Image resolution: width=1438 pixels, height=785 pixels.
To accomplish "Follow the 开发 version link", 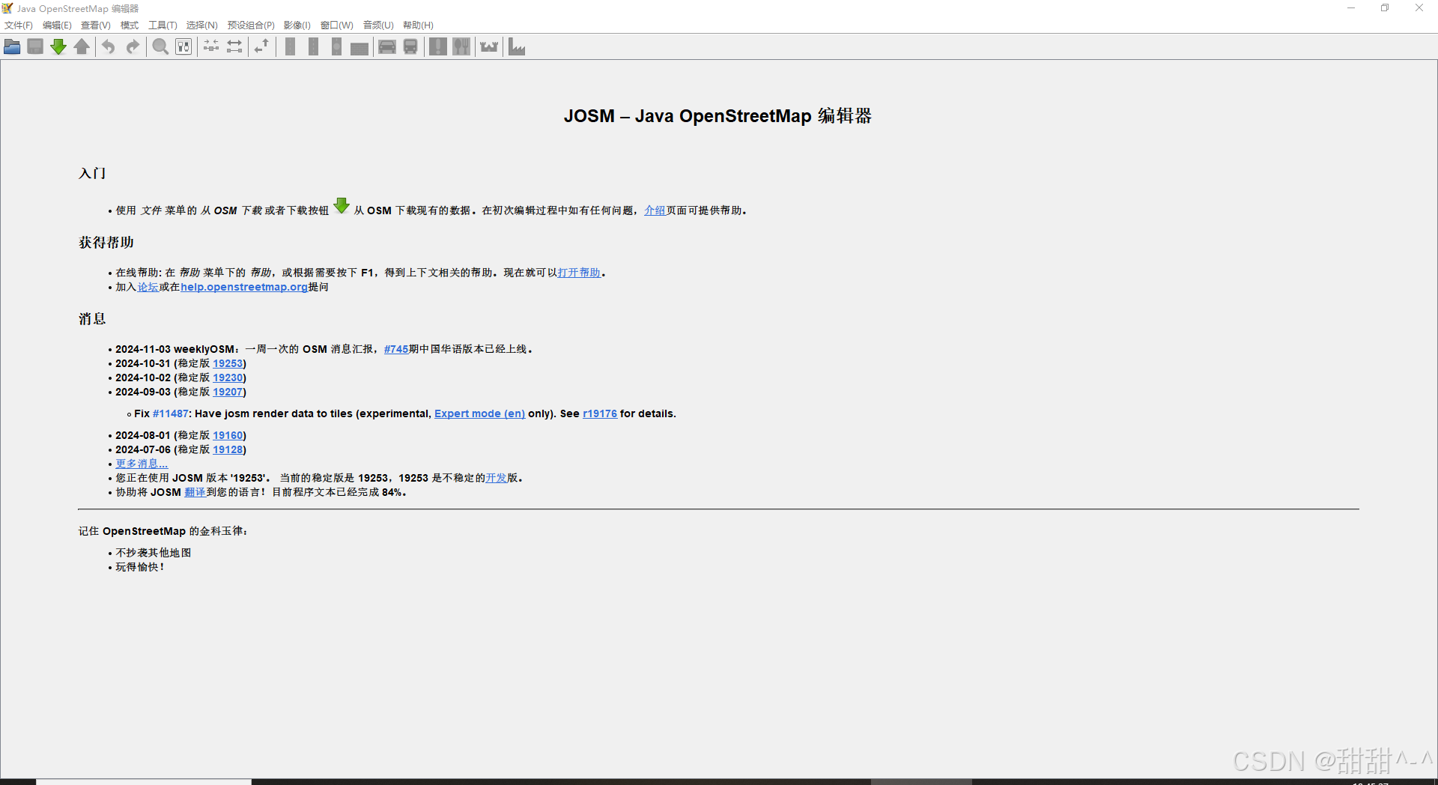I will [x=497, y=478].
